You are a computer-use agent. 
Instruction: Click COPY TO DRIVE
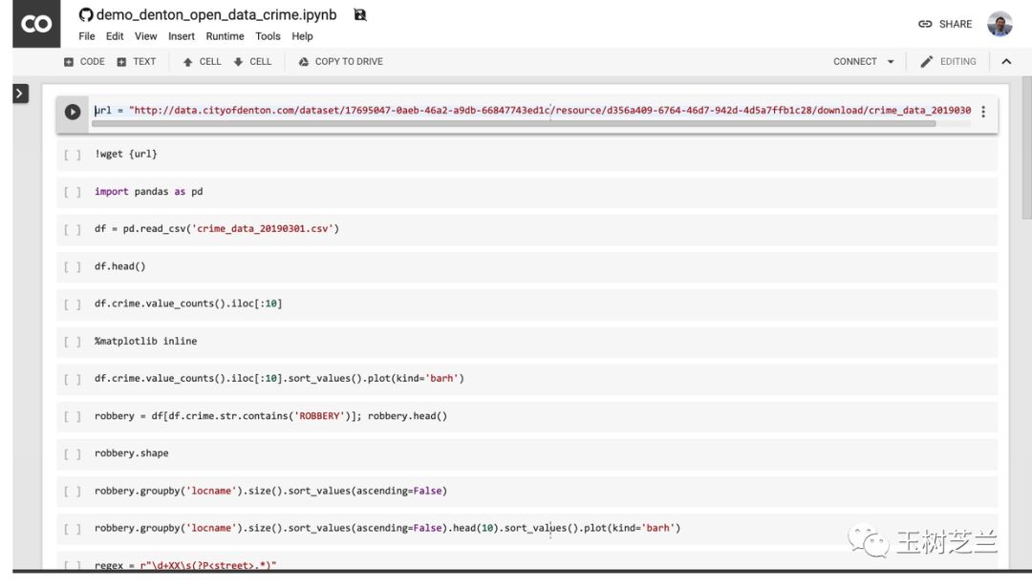(x=340, y=61)
